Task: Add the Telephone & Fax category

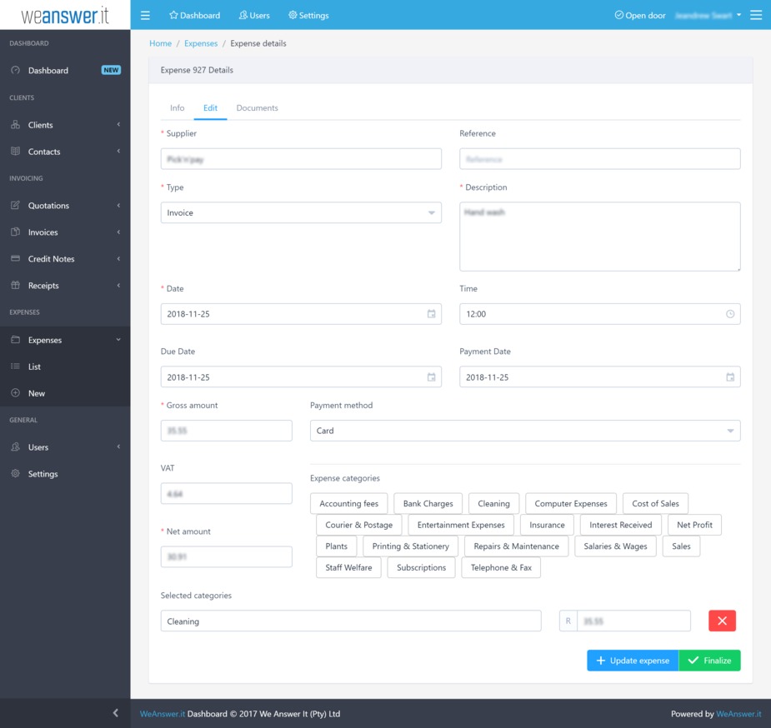Action: click(501, 567)
